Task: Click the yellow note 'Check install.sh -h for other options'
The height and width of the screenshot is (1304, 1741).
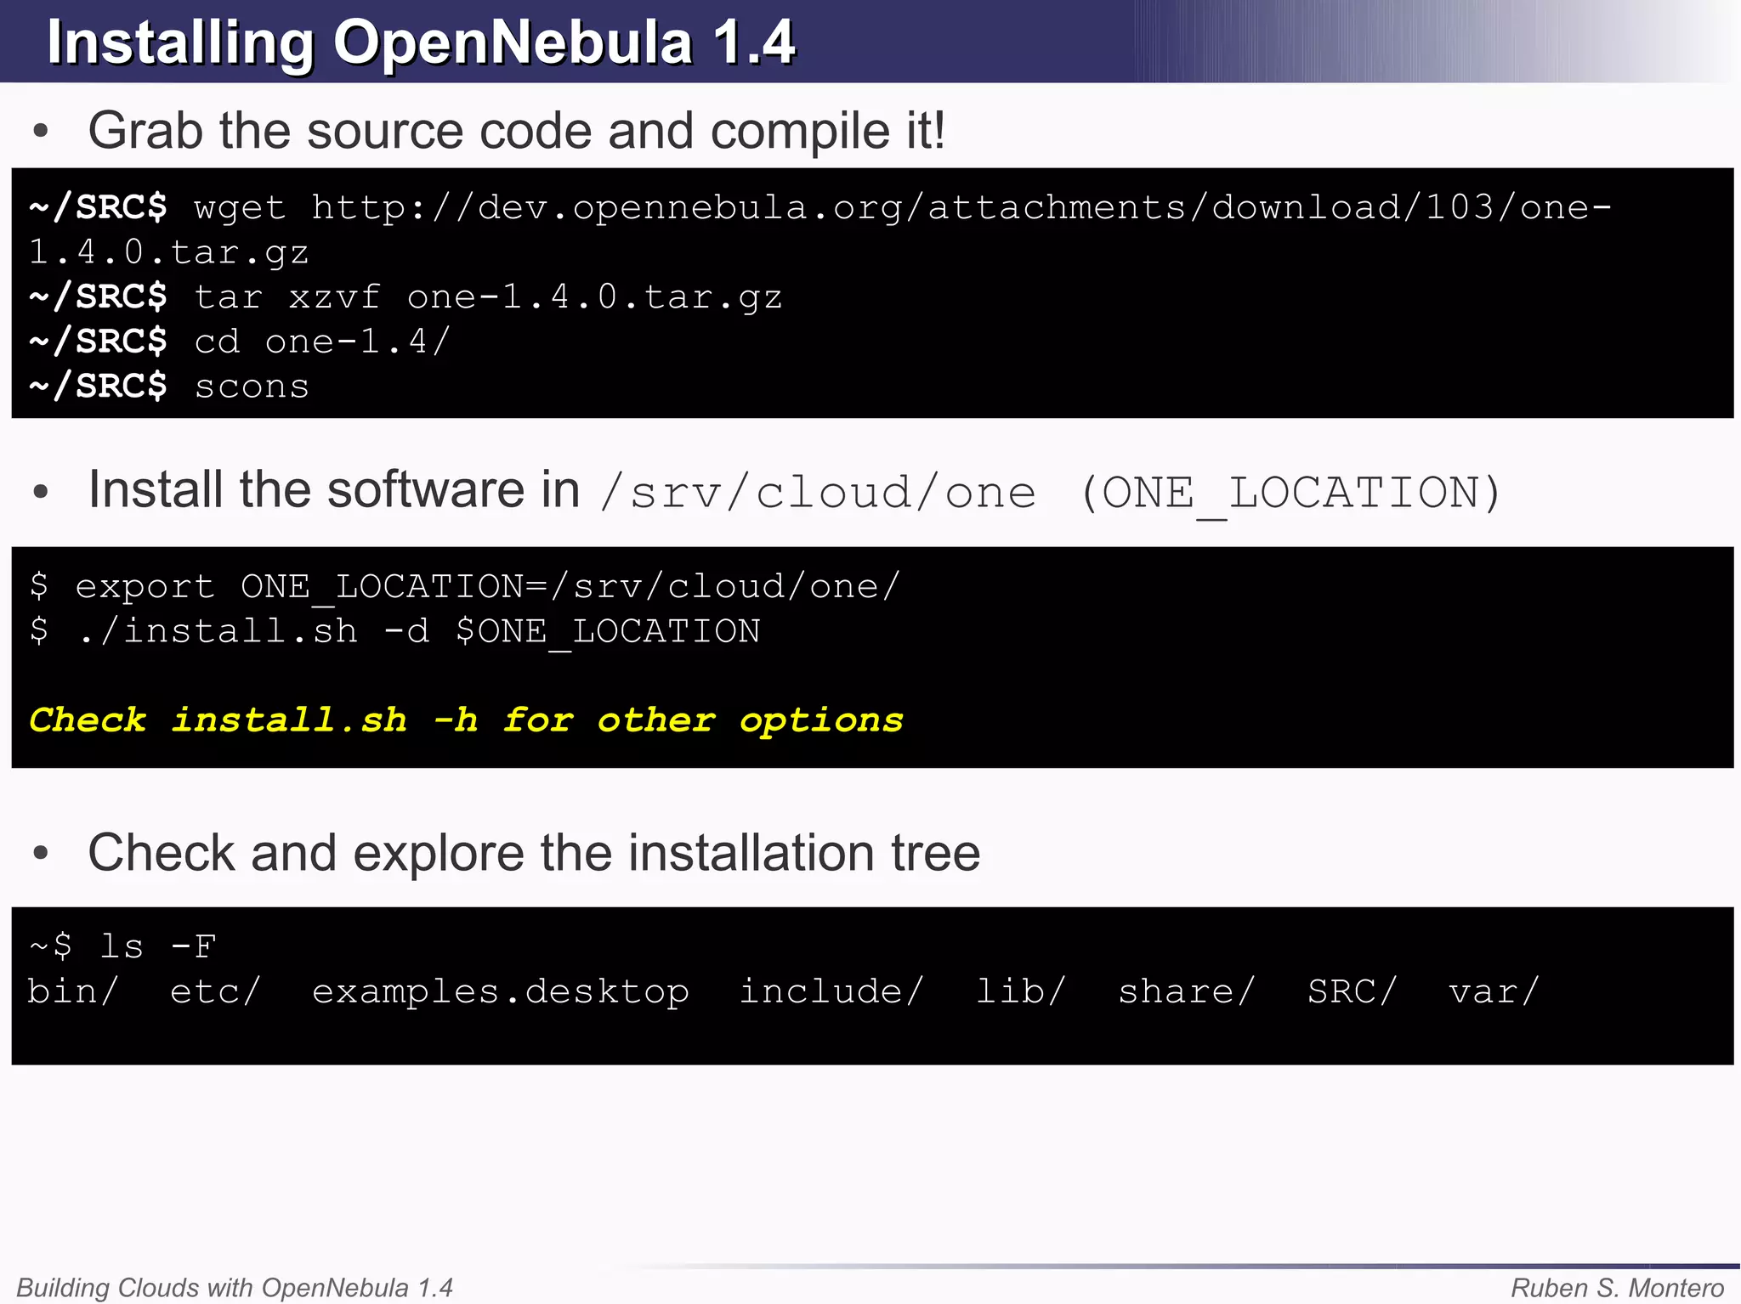Action: [x=466, y=721]
